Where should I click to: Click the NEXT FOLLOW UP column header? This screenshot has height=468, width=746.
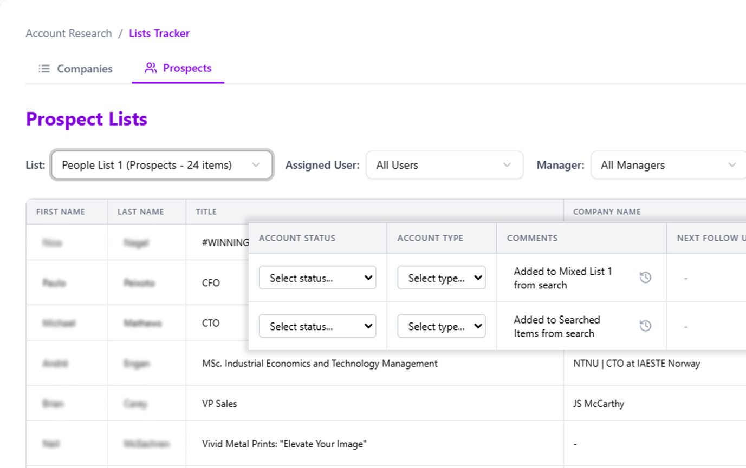(x=710, y=238)
